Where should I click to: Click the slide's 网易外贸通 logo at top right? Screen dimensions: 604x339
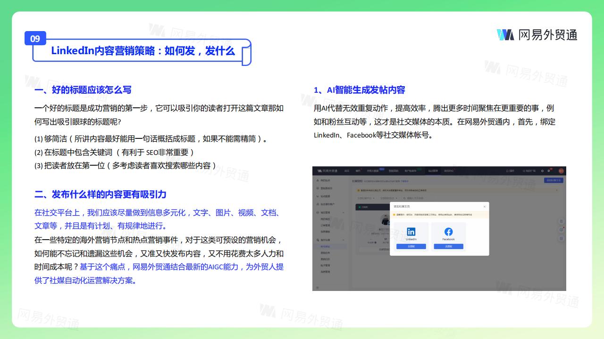(x=537, y=34)
